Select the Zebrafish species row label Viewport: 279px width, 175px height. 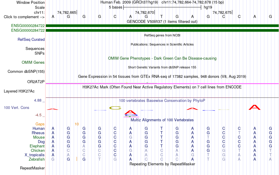click(x=37, y=159)
